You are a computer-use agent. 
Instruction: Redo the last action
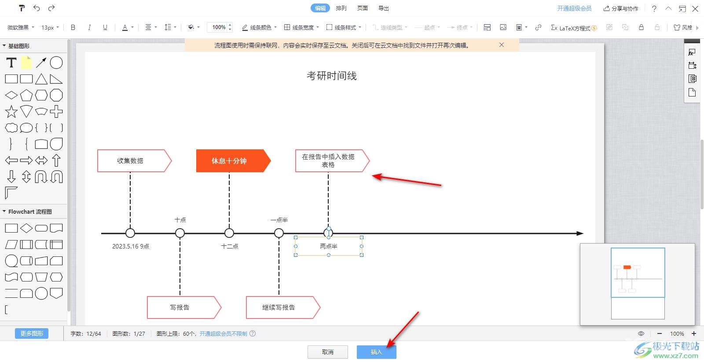tap(51, 8)
